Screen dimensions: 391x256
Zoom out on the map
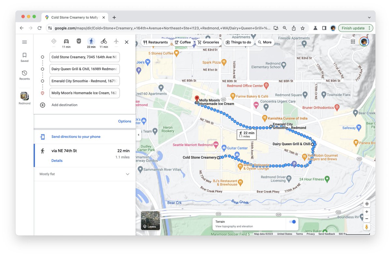367,219
